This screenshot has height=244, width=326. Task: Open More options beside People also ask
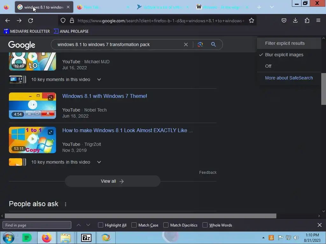point(66,204)
